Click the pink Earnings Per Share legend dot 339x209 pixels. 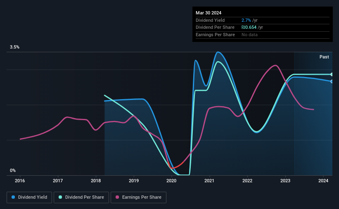(x=117, y=197)
